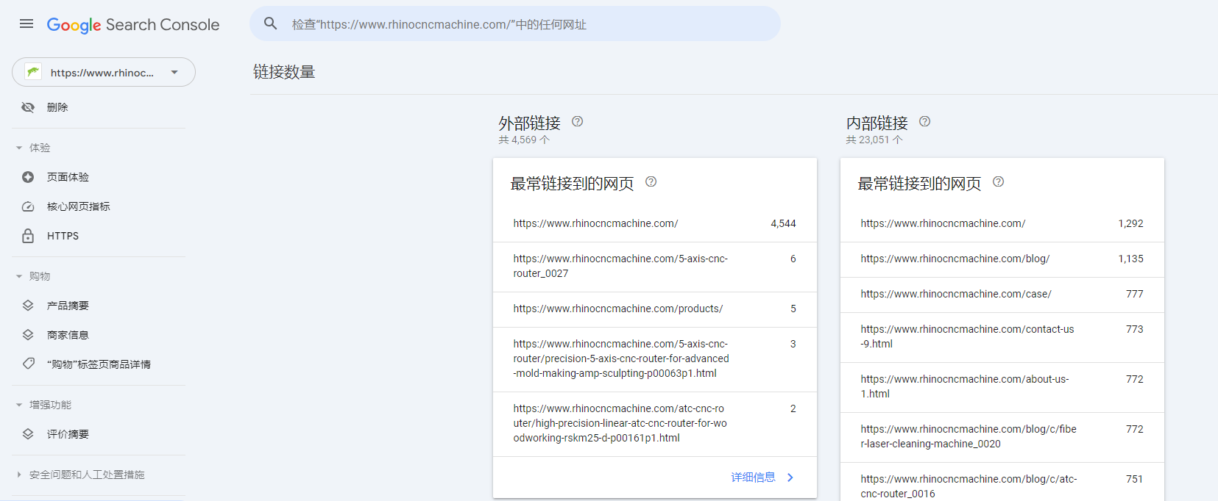Click chevron arrow beside 详细信息
The height and width of the screenshot is (501, 1218).
click(790, 477)
